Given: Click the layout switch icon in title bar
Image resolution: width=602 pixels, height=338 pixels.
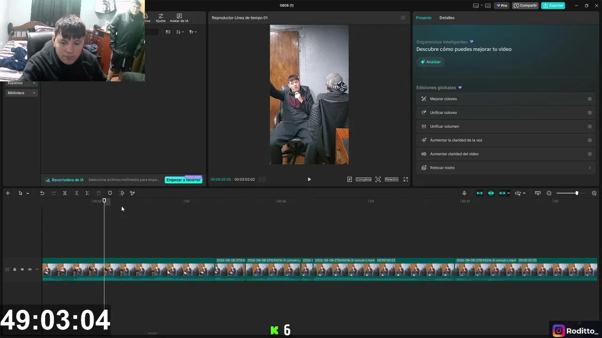Looking at the screenshot, I should (476, 6).
